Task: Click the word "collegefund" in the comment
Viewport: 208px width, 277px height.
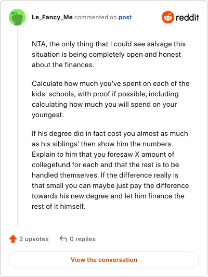Action: tap(51, 165)
